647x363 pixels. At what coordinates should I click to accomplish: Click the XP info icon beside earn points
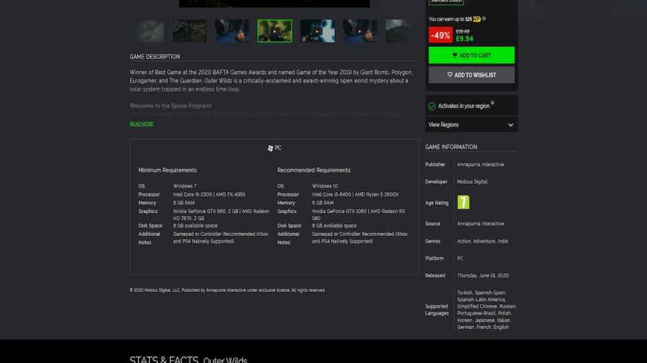pos(484,19)
